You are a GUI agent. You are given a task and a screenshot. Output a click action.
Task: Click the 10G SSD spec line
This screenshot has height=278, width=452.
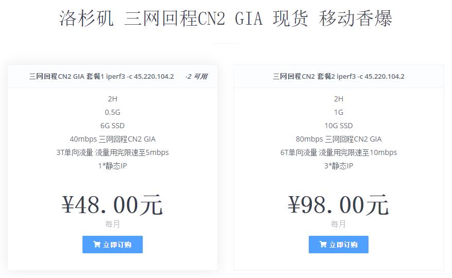pyautogui.click(x=339, y=126)
